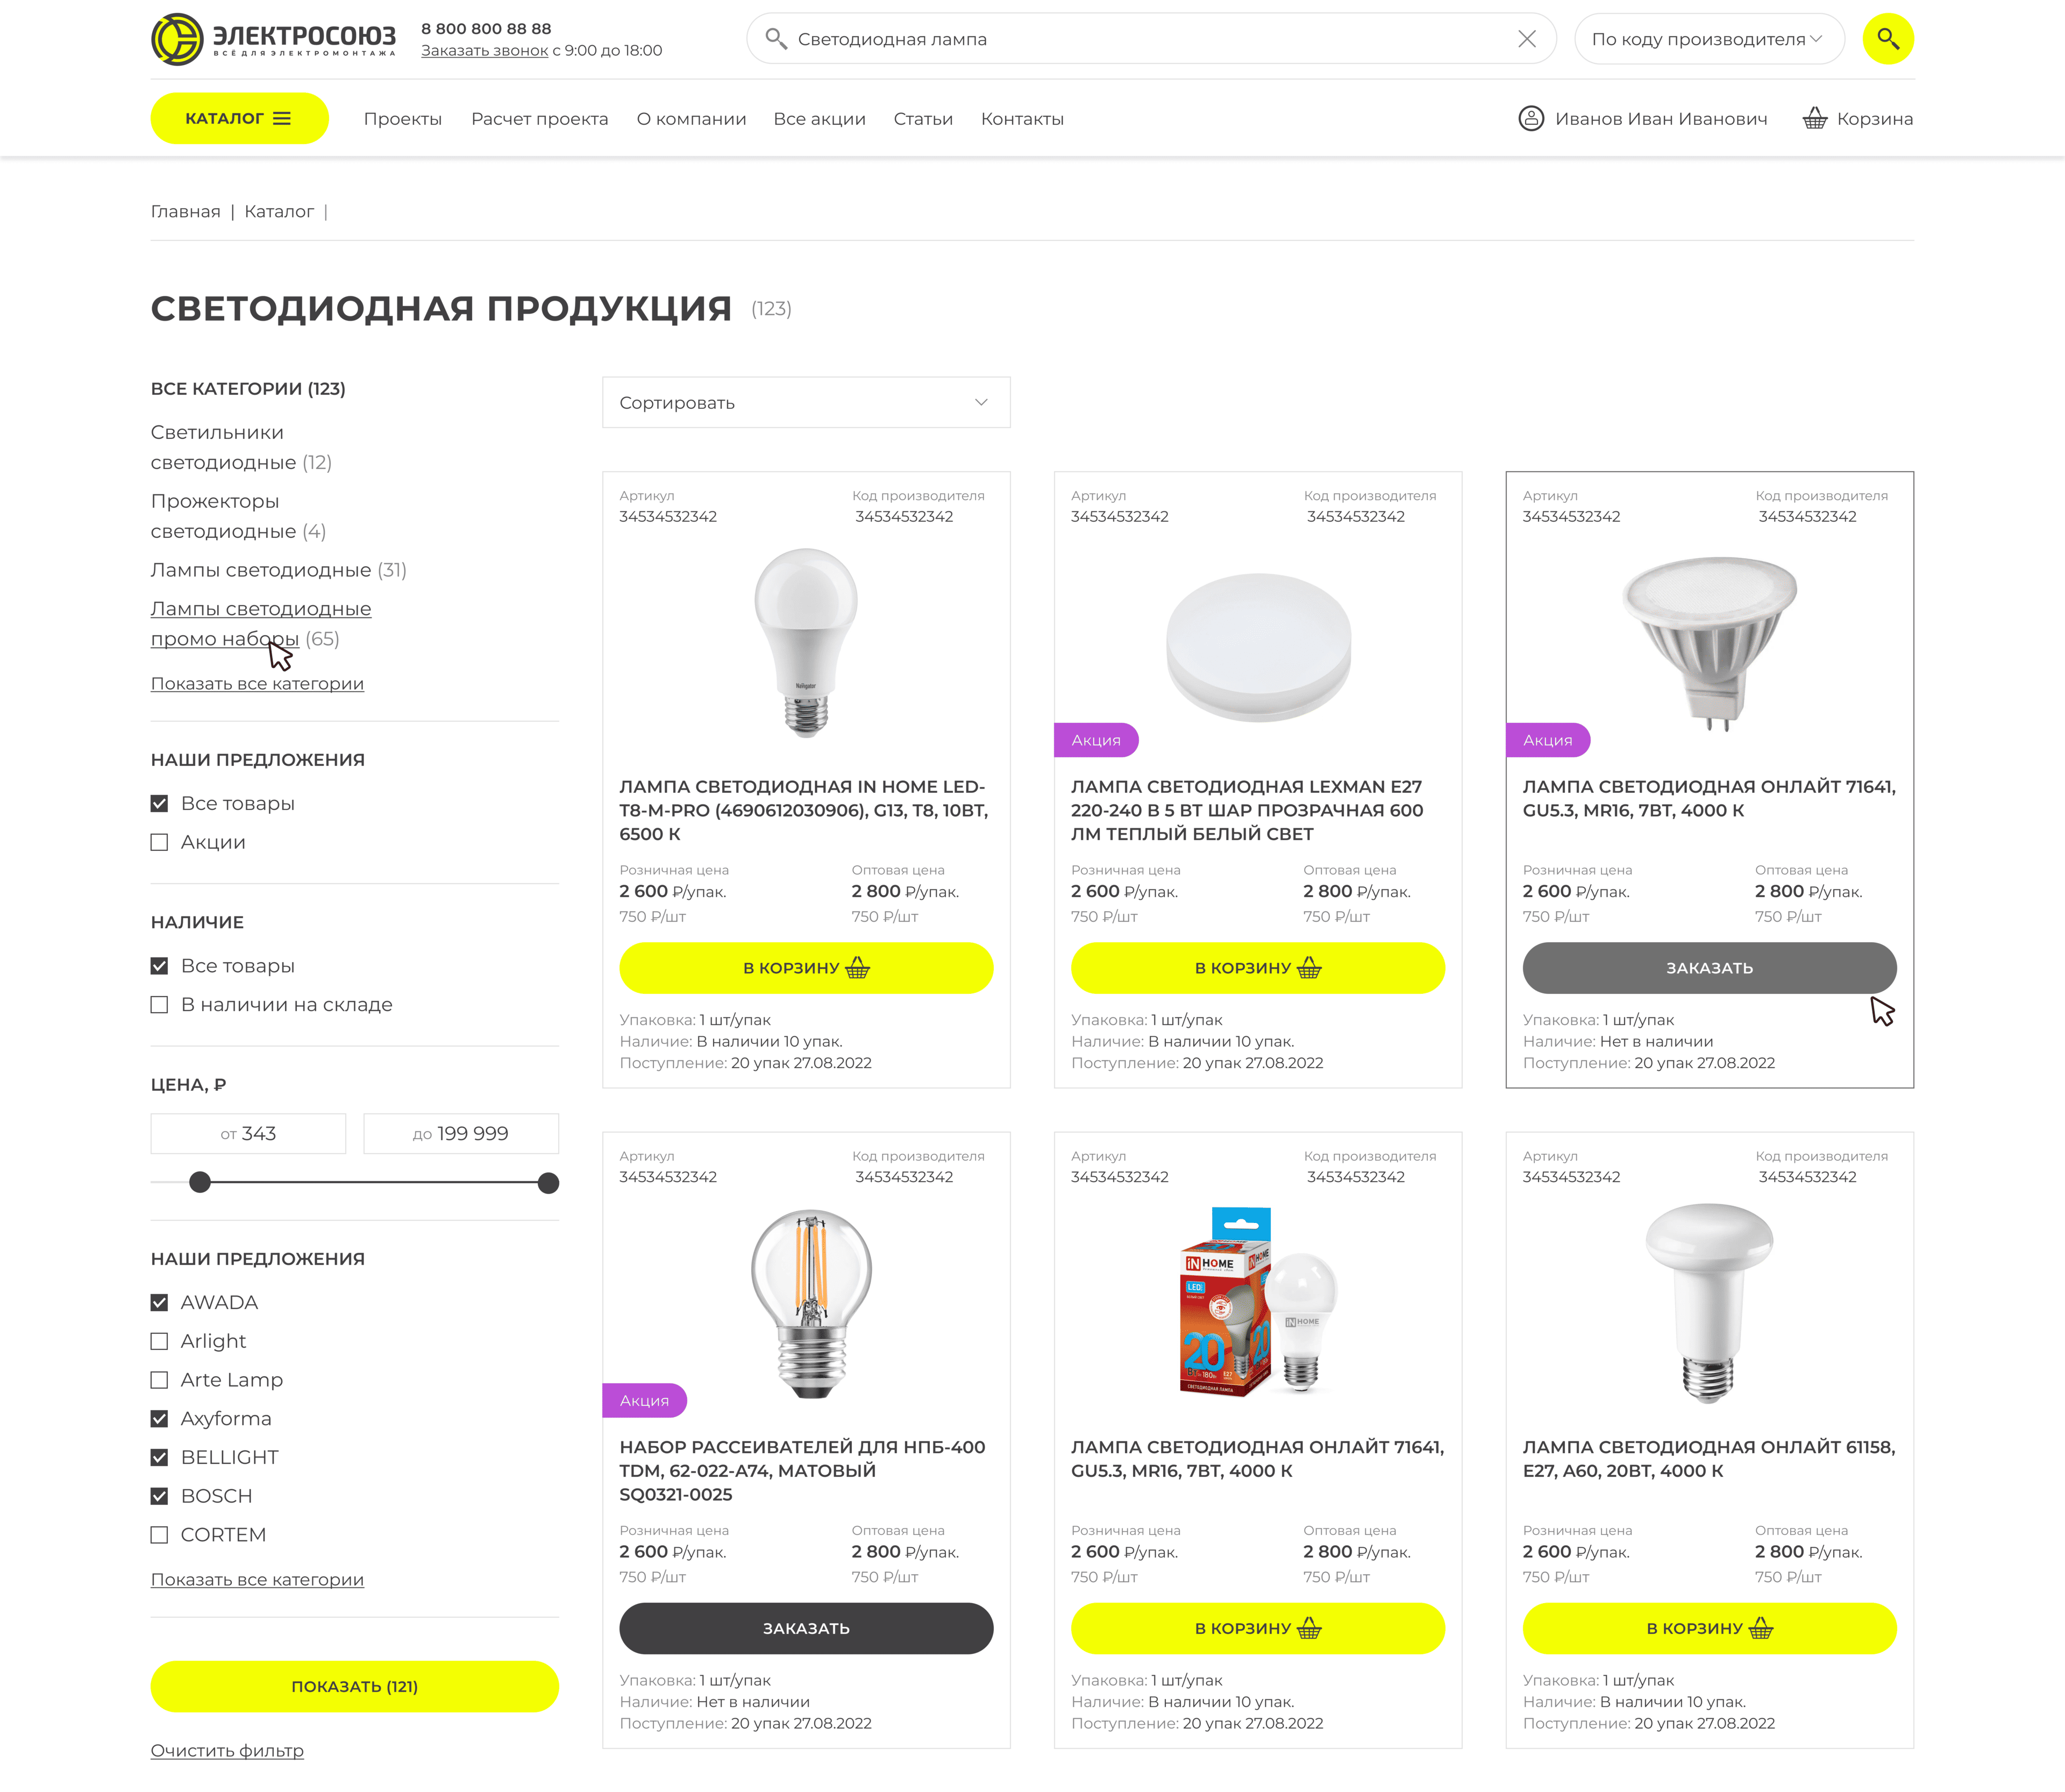The width and height of the screenshot is (2065, 1792).
Task: Check the В наличии на складе option
Action: point(159,1004)
